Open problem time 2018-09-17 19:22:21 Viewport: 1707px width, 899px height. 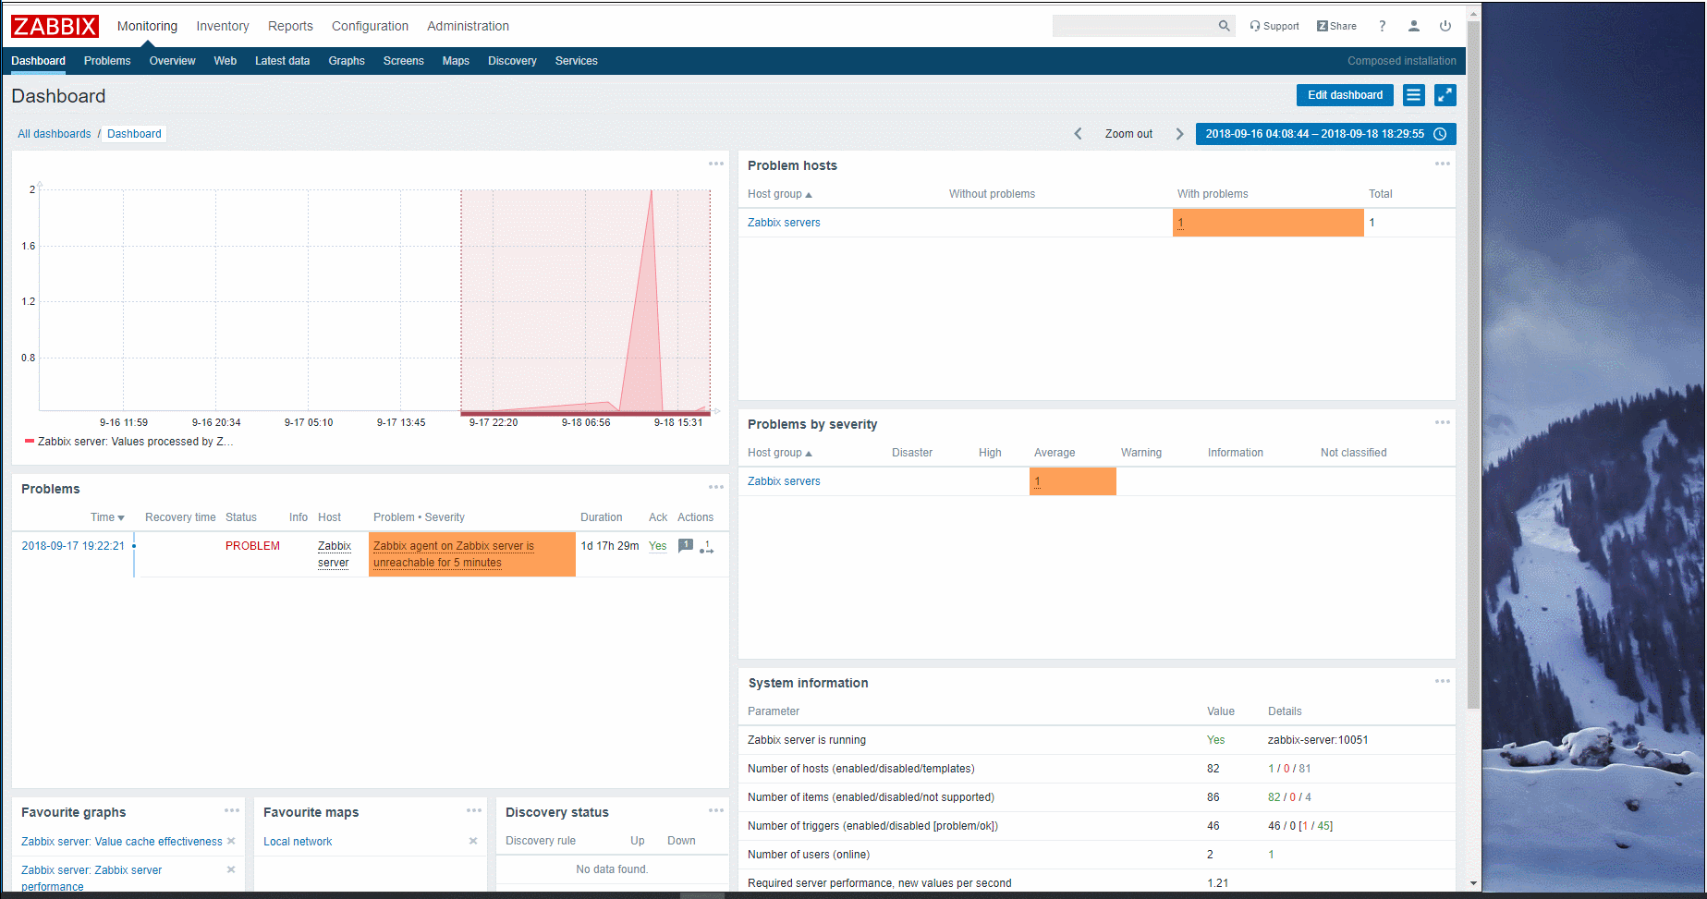[73, 546]
